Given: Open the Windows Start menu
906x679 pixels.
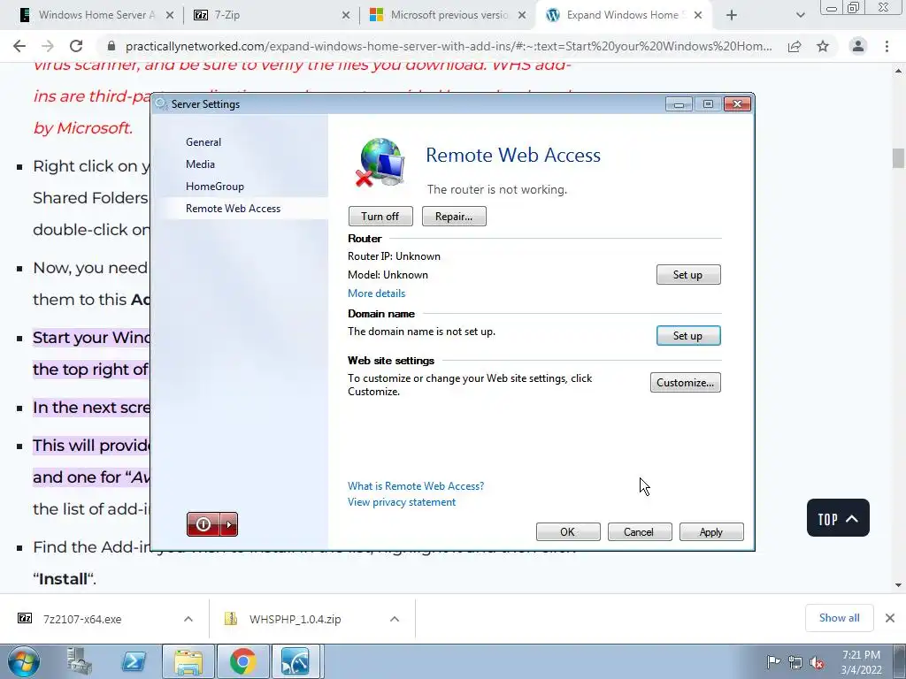Looking at the screenshot, I should [23, 661].
